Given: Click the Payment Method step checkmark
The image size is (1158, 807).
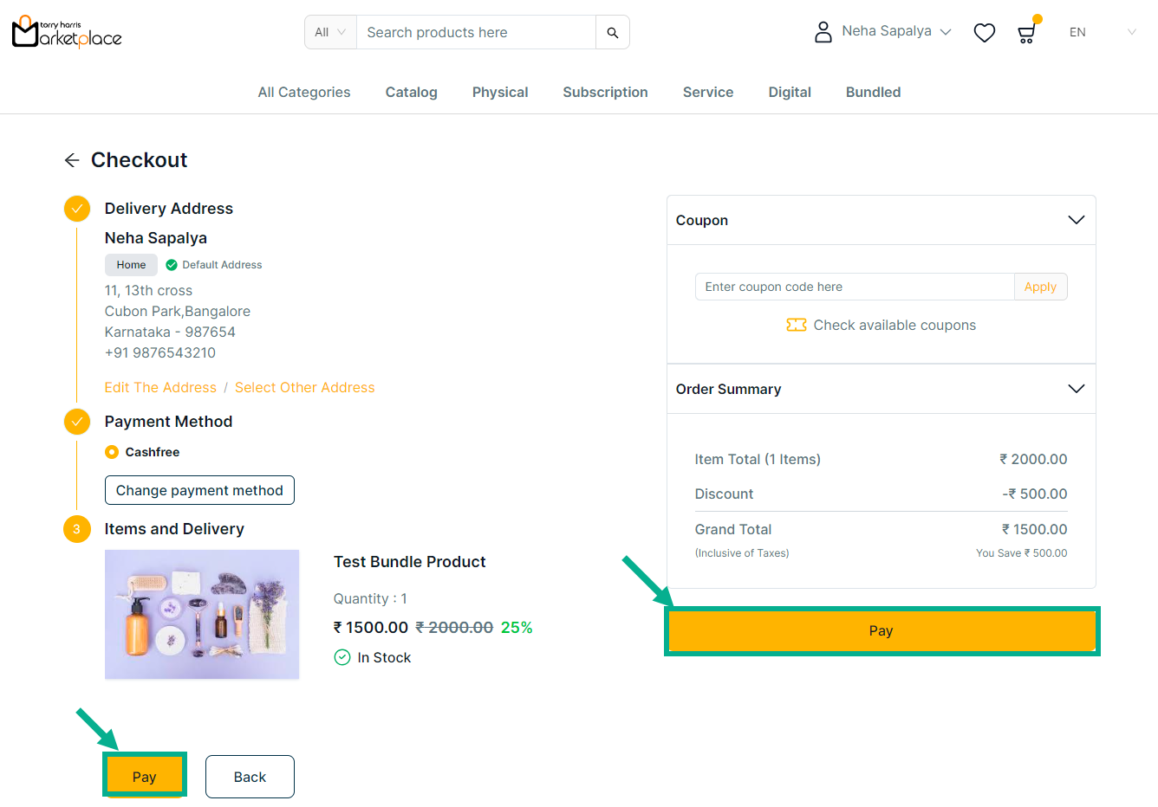Looking at the screenshot, I should point(77,422).
